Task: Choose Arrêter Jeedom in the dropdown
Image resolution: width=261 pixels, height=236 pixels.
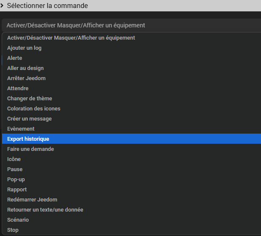Action: (x=132, y=78)
